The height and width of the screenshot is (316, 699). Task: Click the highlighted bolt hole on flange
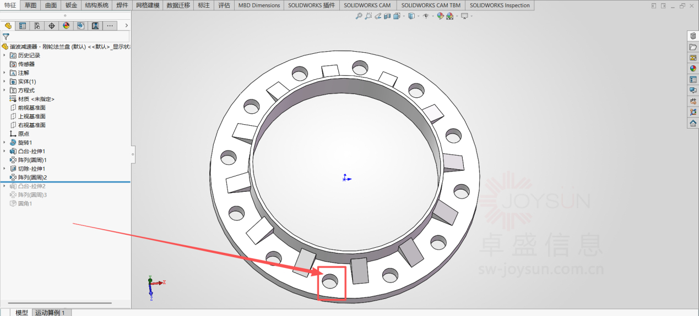pos(330,281)
